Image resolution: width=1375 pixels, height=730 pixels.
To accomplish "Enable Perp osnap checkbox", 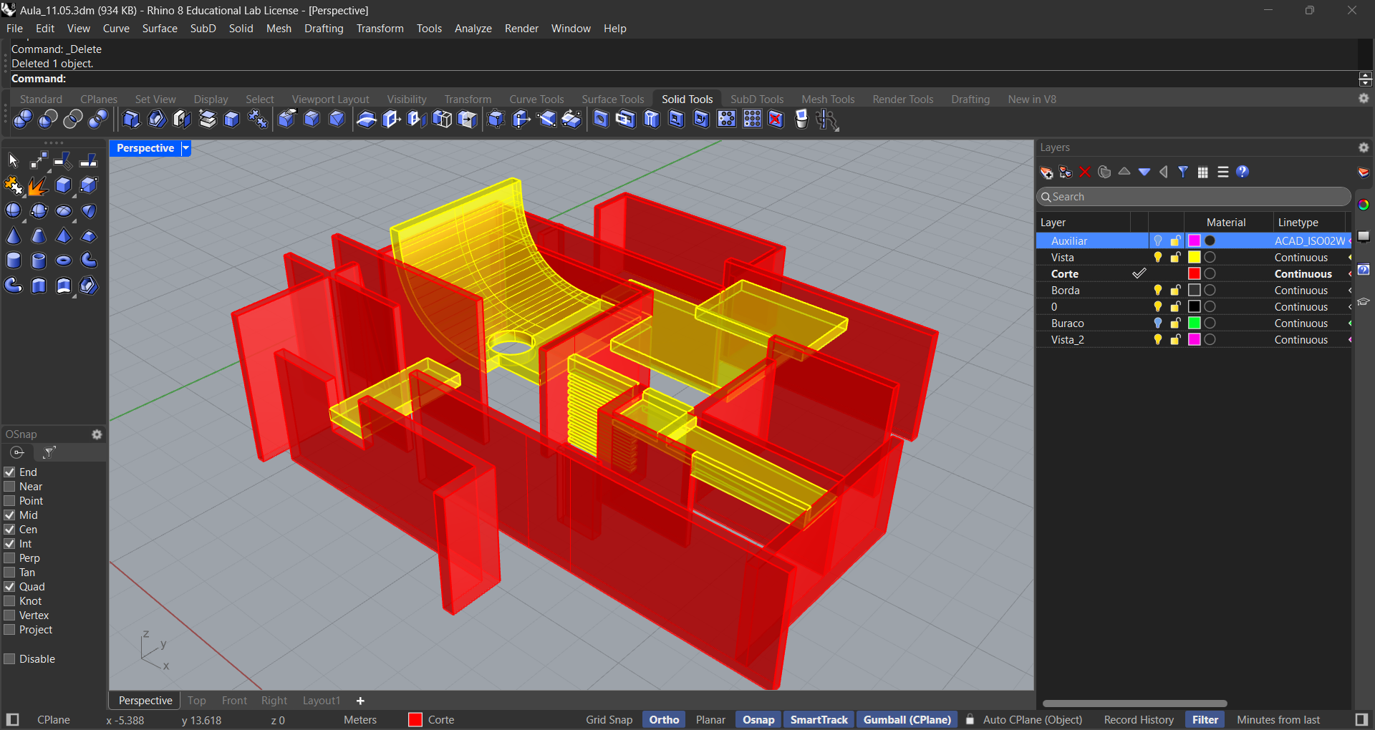I will tap(10, 558).
